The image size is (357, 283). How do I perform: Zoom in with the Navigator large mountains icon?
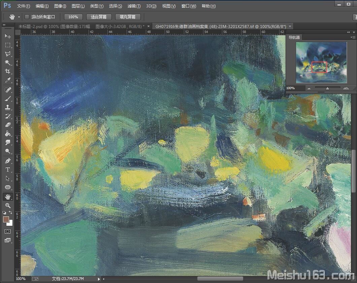346,88
